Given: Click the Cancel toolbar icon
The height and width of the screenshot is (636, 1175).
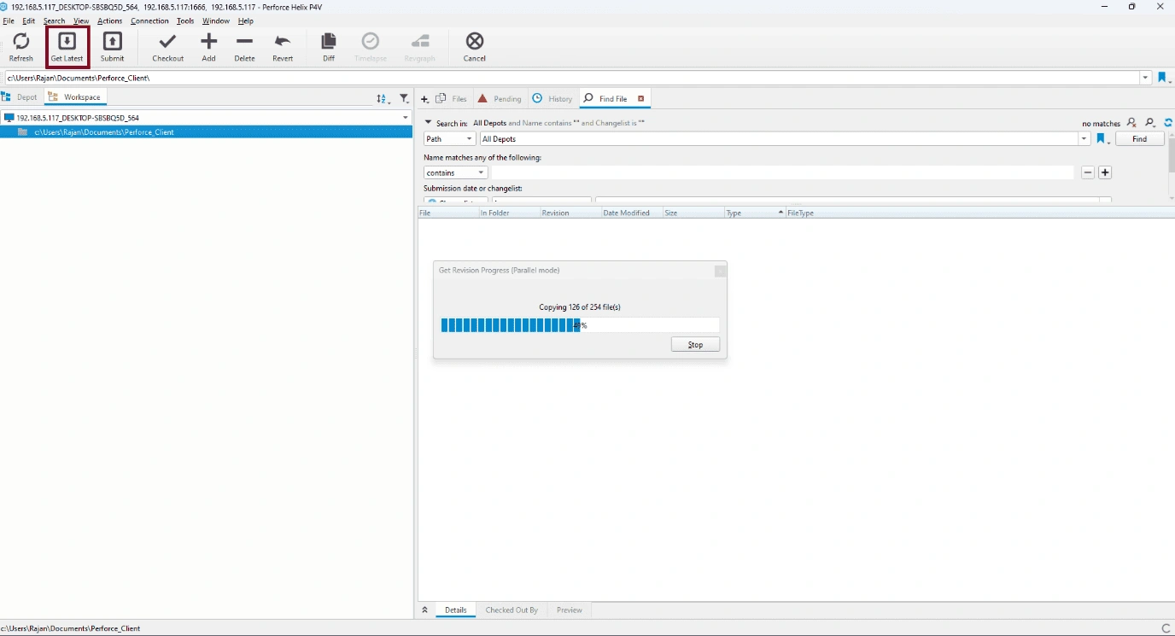Looking at the screenshot, I should pyautogui.click(x=474, y=41).
